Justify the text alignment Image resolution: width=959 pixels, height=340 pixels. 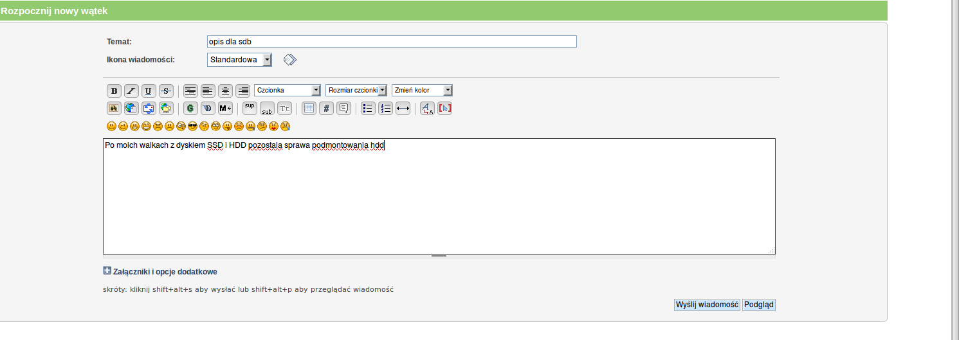[190, 91]
